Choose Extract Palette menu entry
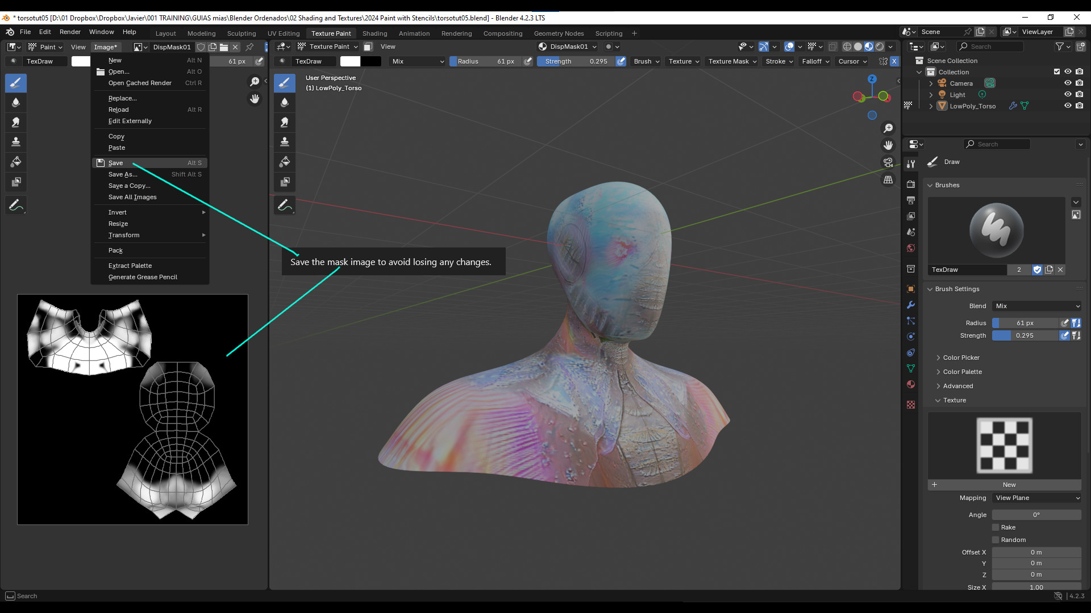This screenshot has height=613, width=1091. point(150,266)
